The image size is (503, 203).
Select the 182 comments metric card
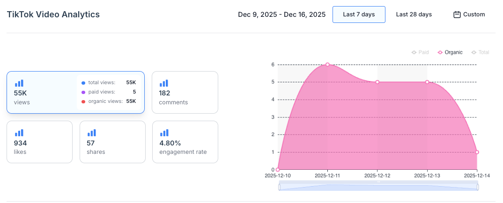(185, 92)
